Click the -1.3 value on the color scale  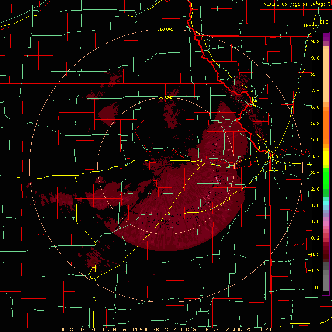point(314,271)
